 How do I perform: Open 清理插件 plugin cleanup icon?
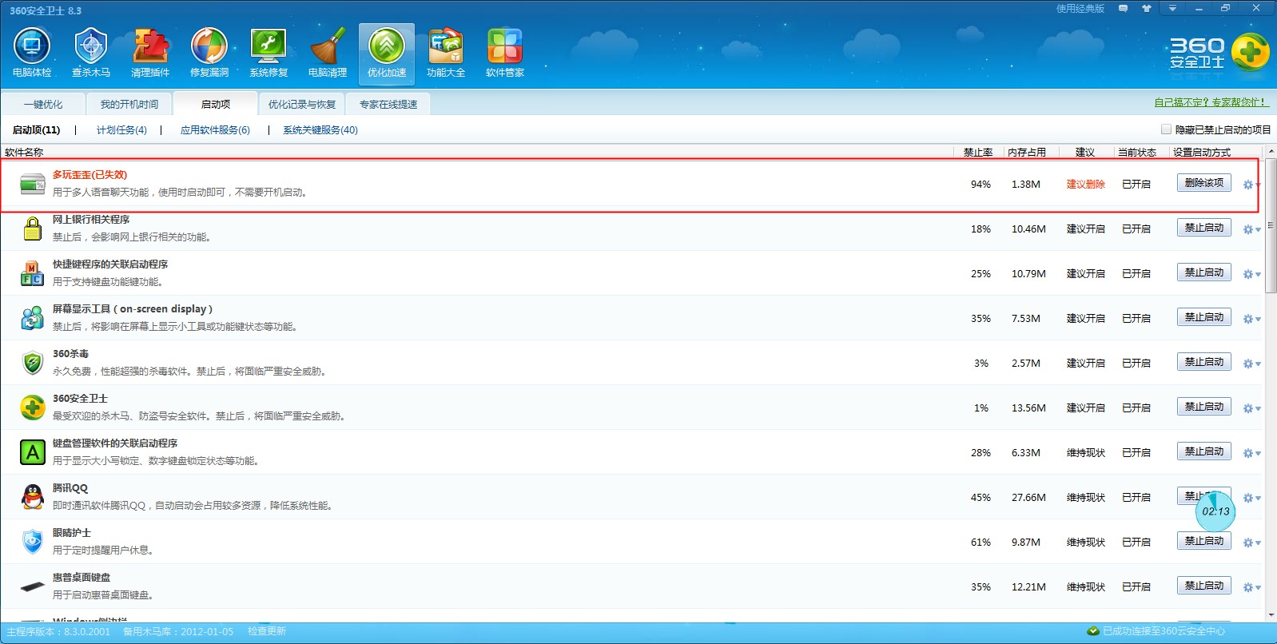150,53
